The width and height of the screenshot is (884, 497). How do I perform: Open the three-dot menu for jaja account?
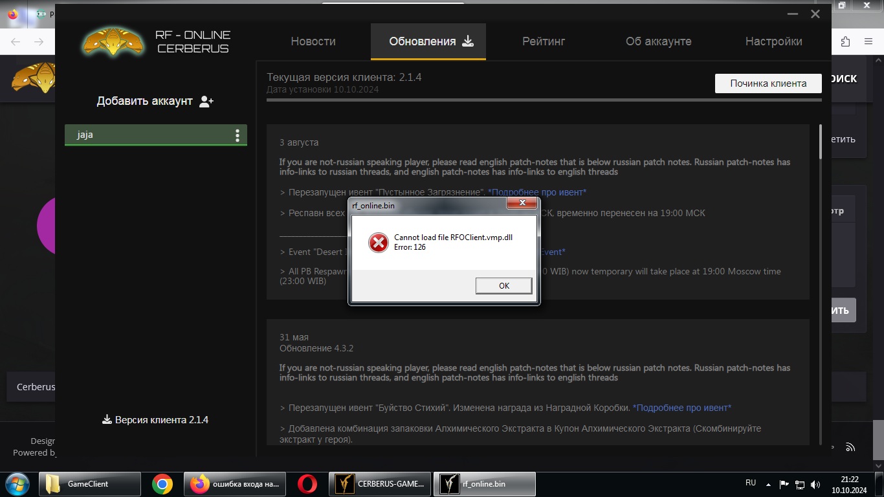coord(238,135)
